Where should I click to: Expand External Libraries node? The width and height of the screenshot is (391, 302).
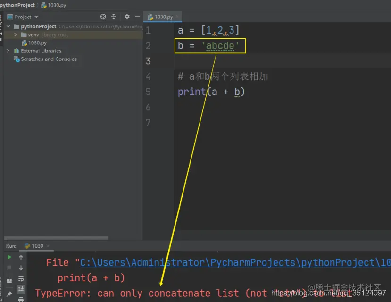(x=8, y=51)
